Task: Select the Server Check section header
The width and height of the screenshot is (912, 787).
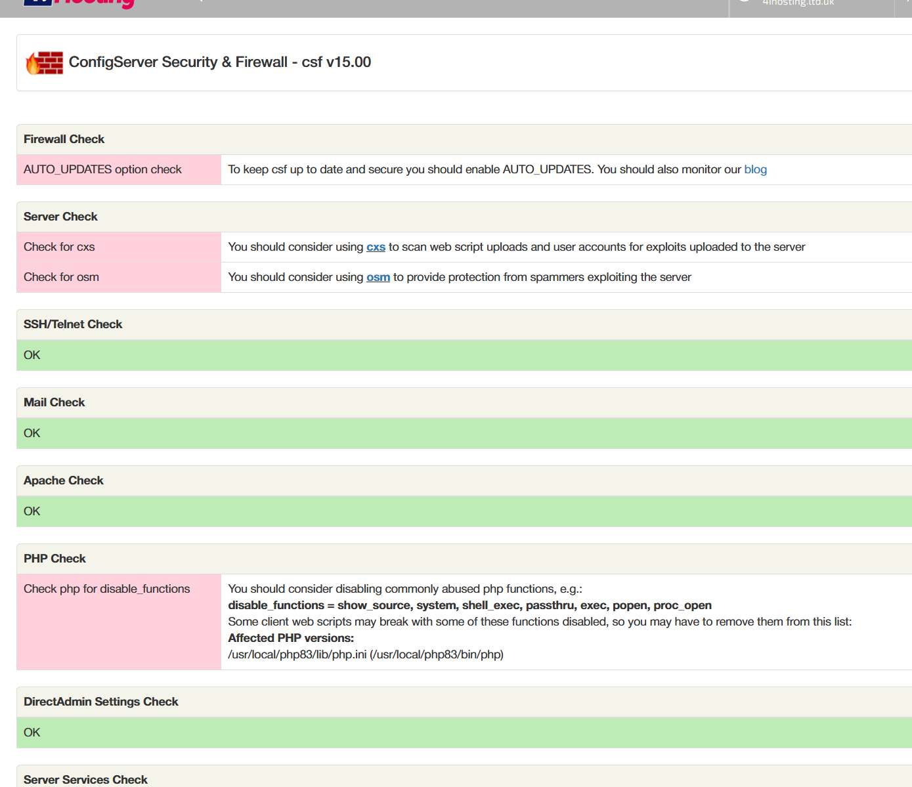Action: point(464,217)
